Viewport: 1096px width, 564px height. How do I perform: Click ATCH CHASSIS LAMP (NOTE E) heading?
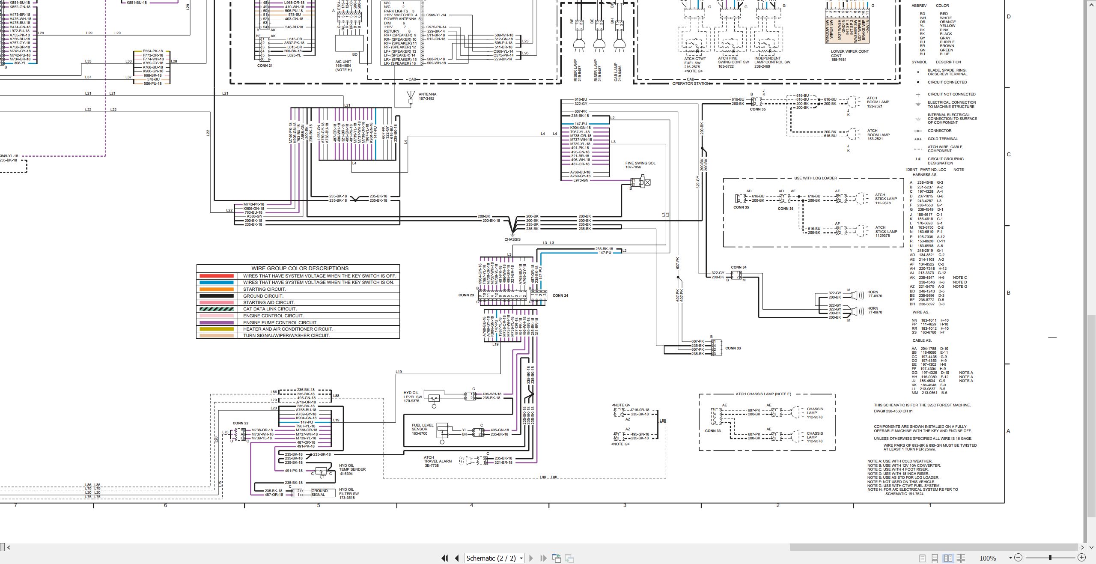[763, 394]
